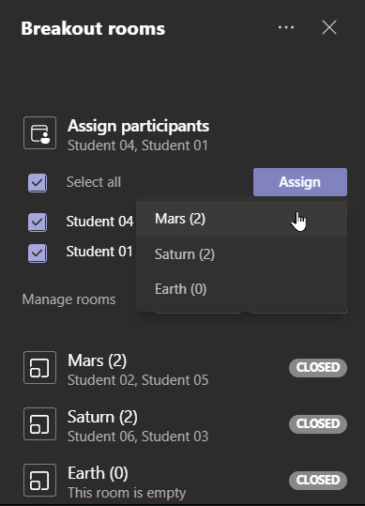The width and height of the screenshot is (365, 506).
Task: Click the CLOSED status badge for Saturn
Action: pos(318,423)
